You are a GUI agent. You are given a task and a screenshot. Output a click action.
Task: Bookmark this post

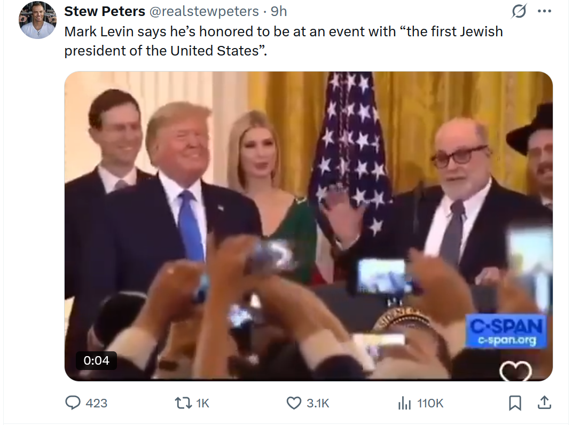[x=515, y=403]
